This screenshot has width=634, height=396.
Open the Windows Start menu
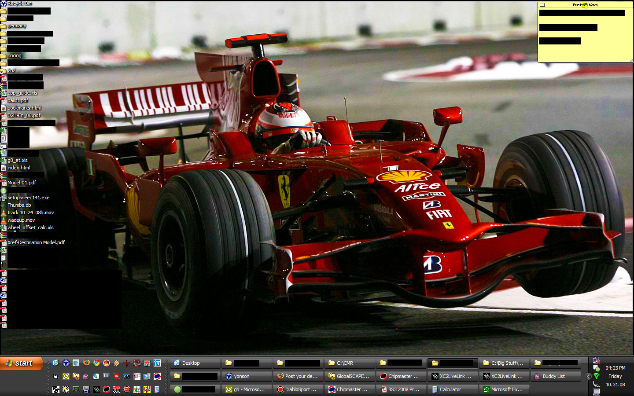22,363
